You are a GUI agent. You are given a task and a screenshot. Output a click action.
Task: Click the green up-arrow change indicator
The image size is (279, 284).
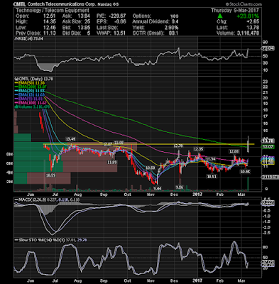[x=220, y=16]
